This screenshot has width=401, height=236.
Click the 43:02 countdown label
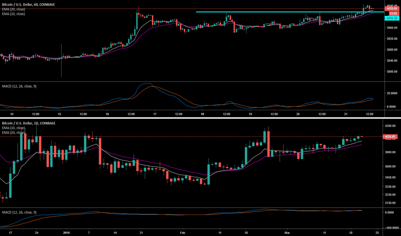coord(393,14)
